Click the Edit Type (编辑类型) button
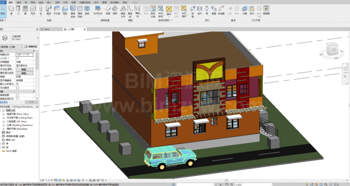The width and height of the screenshot is (350, 186). (x=31, y=47)
